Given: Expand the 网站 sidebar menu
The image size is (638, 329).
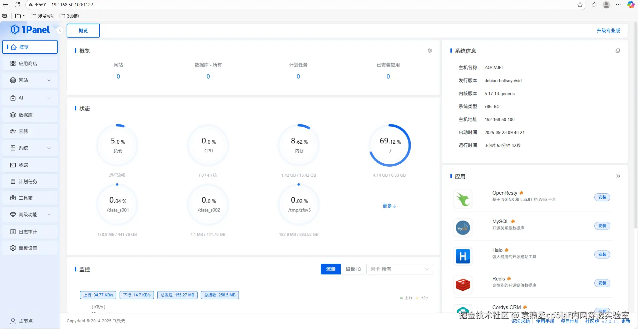Looking at the screenshot, I should 30,80.
